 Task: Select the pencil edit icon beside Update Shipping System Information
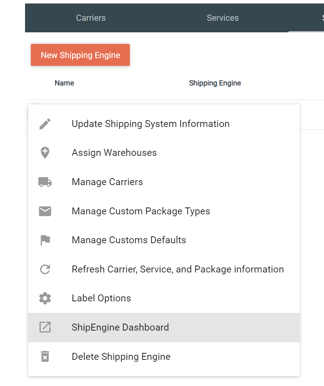[45, 124]
